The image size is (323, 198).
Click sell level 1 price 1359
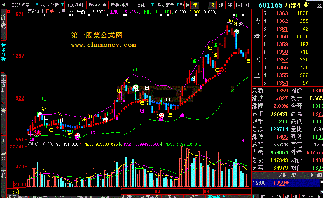tap(282, 45)
